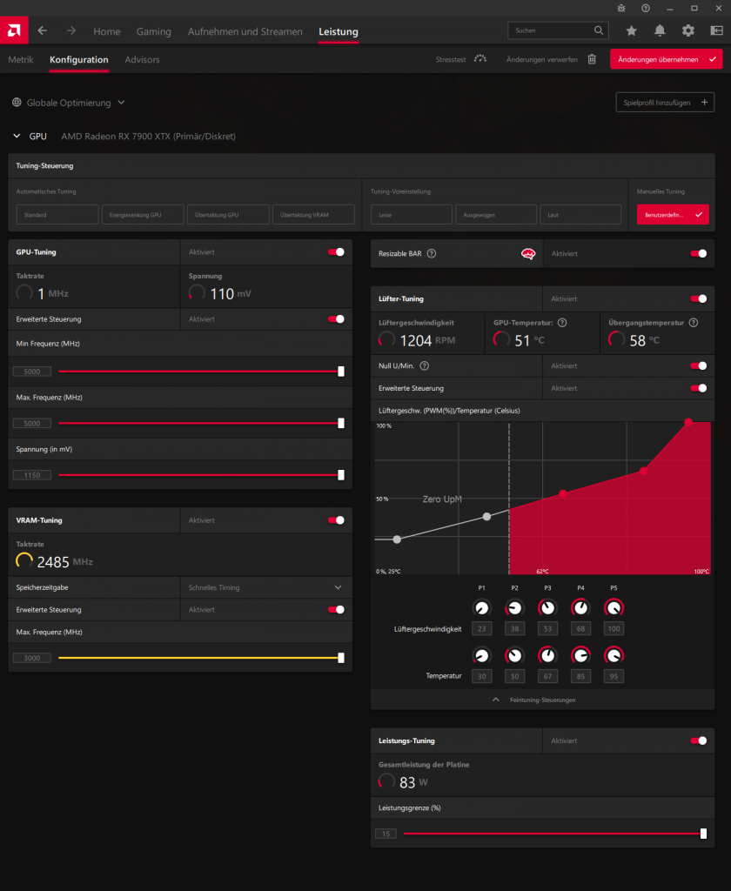This screenshot has width=731, height=891.
Task: Select Übertaktung VRAM preset
Action: pyautogui.click(x=313, y=215)
